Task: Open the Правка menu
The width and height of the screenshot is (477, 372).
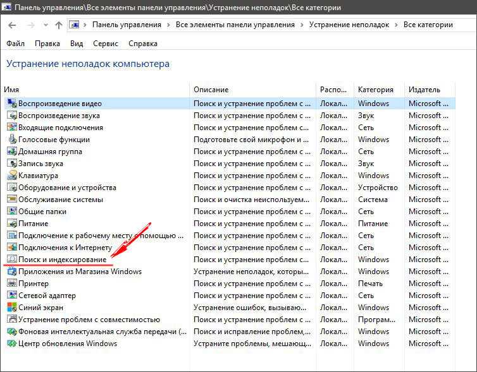Action: pyautogui.click(x=47, y=44)
